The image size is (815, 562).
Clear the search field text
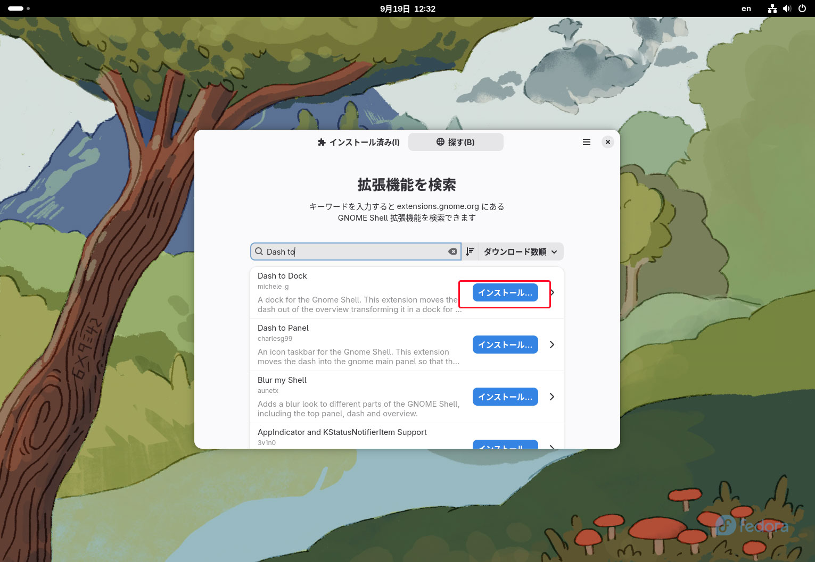452,251
